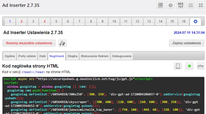
Task: Open the ADS TXT editor
Action: pos(181,5)
